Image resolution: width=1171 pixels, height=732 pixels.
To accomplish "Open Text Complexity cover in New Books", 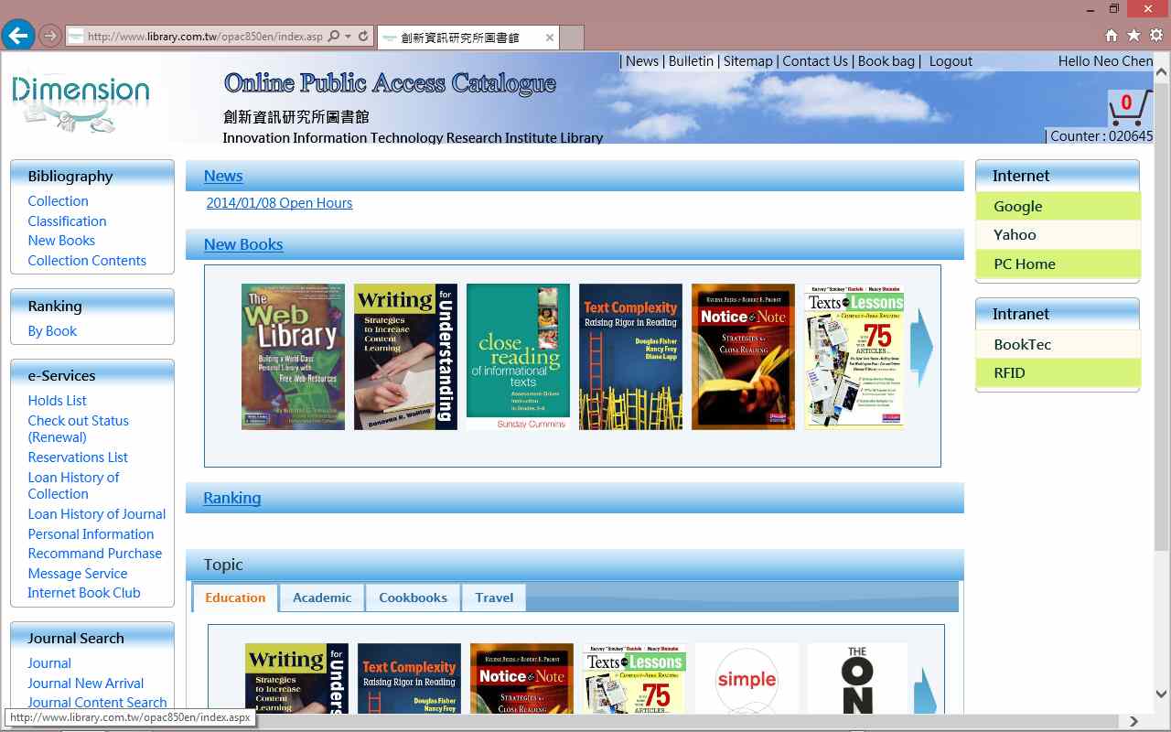I will click(x=630, y=357).
